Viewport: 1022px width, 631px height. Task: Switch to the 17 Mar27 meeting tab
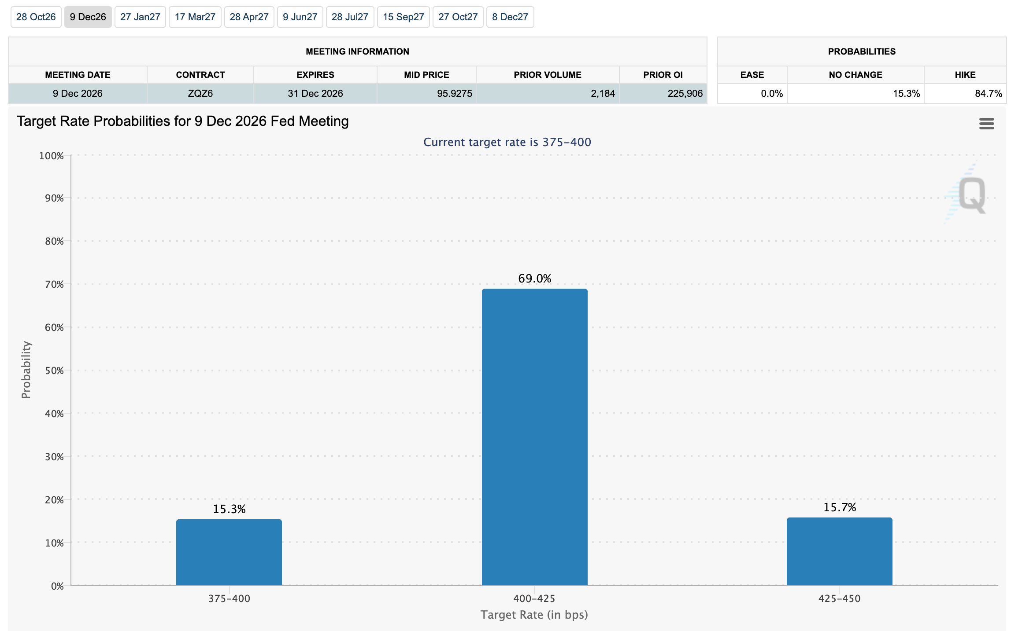point(195,17)
